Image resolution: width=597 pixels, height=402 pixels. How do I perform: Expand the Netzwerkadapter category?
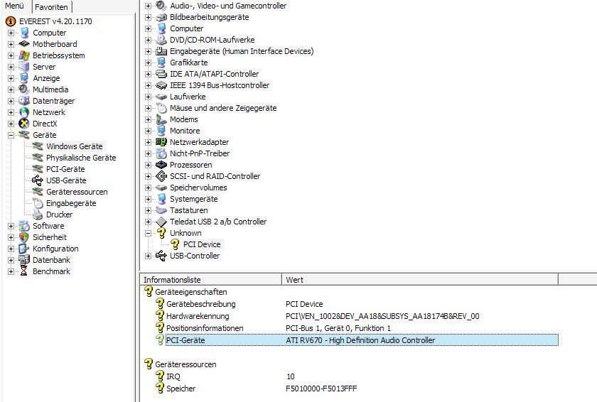148,142
